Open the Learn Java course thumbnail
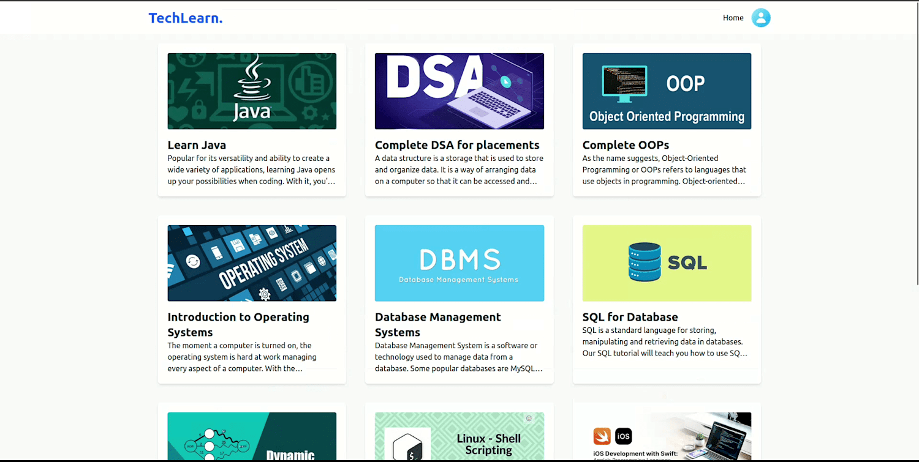The width and height of the screenshot is (919, 462). click(252, 91)
